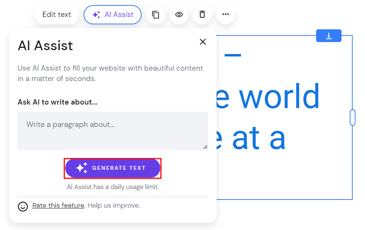The width and height of the screenshot is (365, 230).
Task: Click the smiley face feedback icon
Action: (x=23, y=206)
